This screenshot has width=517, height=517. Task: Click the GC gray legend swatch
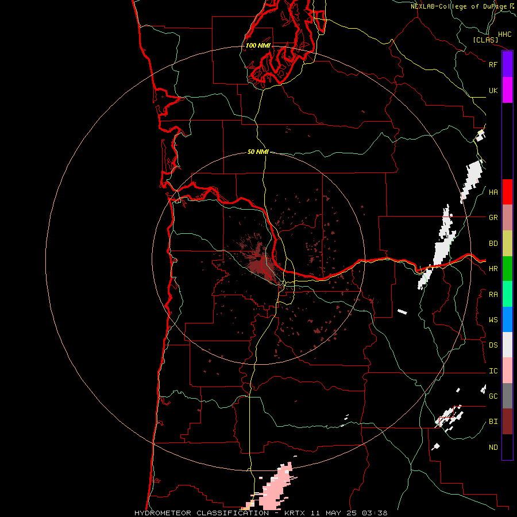click(x=507, y=396)
